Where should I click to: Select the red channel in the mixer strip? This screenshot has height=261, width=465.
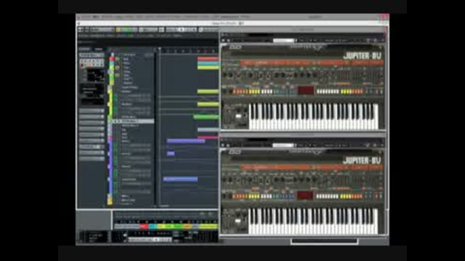pos(144,226)
